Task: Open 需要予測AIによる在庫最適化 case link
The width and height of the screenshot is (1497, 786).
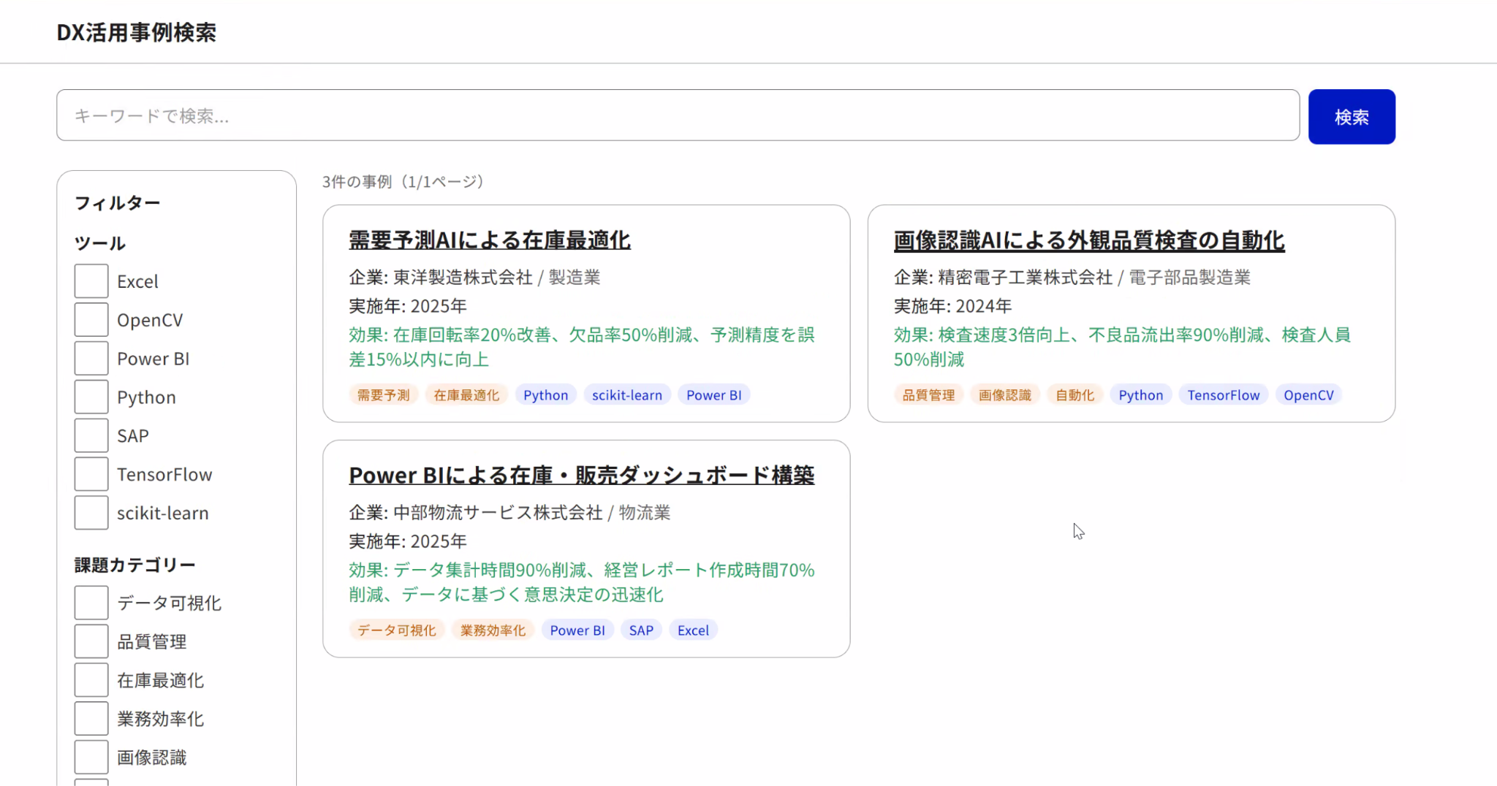Action: click(490, 240)
